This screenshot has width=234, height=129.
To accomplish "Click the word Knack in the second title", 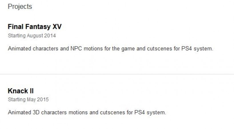I will 17,91.
